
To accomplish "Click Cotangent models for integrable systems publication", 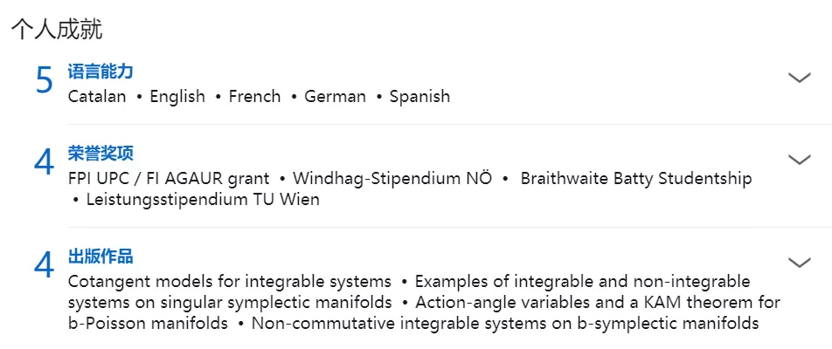I will [x=230, y=281].
